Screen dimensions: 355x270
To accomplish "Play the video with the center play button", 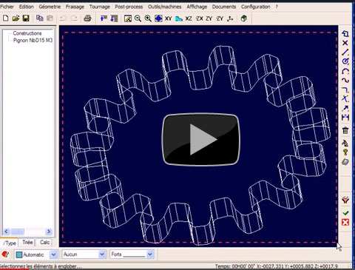I will click(200, 140).
